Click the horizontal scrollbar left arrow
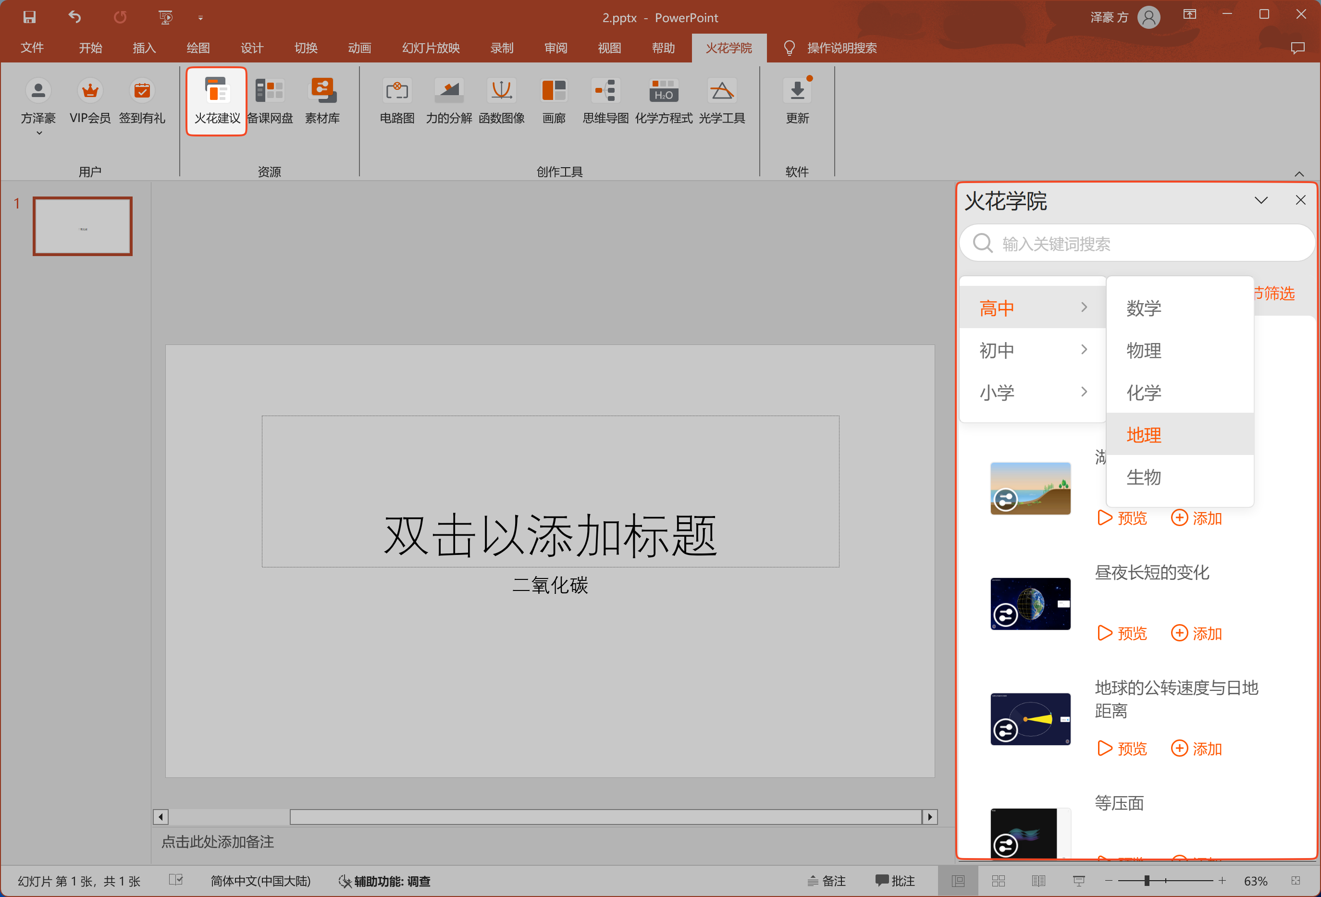The width and height of the screenshot is (1321, 897). point(161,817)
